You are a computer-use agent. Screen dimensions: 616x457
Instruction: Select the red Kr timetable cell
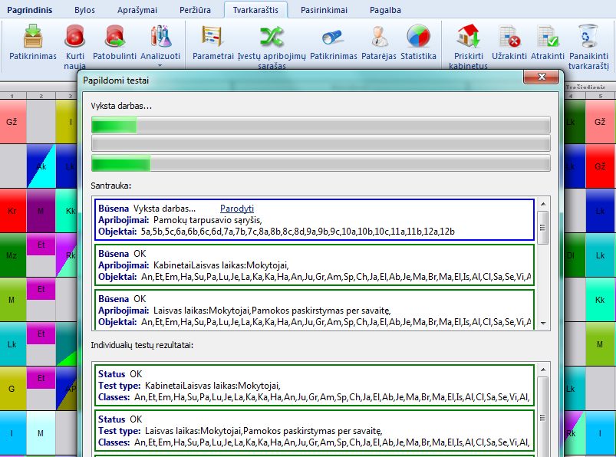(x=12, y=209)
